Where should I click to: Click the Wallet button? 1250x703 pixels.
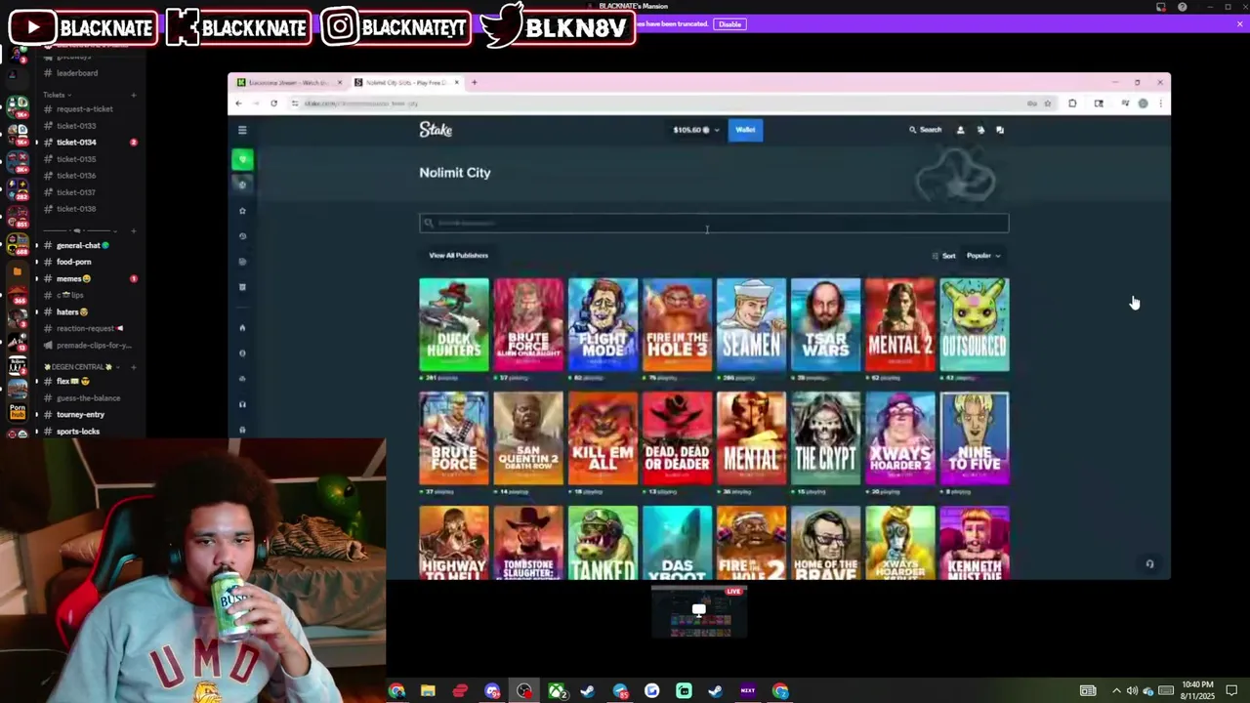[745, 130]
